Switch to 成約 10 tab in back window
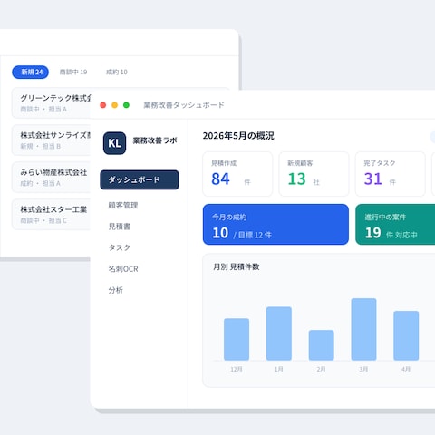435x435 pixels. (117, 72)
